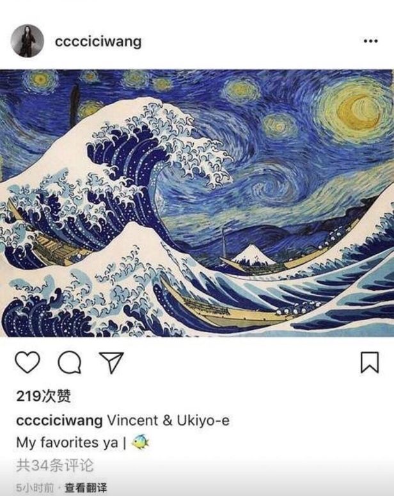Save the post using the bookmark icon
The image size is (394, 496).
coord(370,362)
